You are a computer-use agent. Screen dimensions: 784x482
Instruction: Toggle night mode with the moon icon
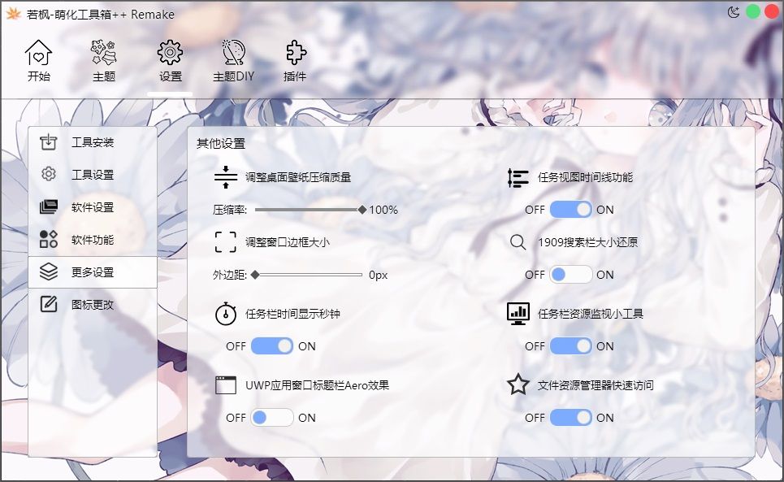[734, 12]
